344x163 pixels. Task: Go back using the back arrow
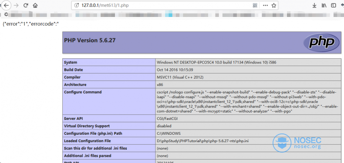point(6,5)
